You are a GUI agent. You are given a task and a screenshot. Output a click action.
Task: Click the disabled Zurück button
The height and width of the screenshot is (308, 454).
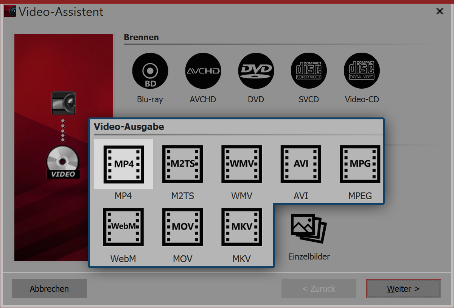(x=319, y=289)
